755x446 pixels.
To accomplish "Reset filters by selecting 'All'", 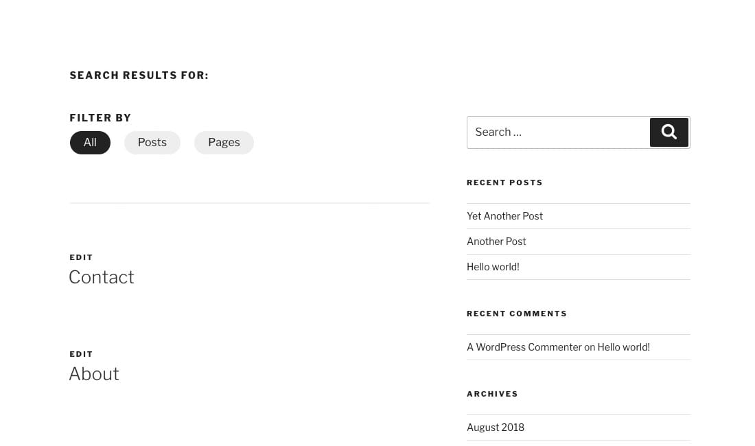I will click(x=90, y=142).
